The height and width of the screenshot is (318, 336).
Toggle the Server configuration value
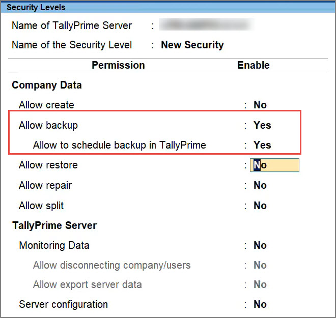pyautogui.click(x=260, y=304)
